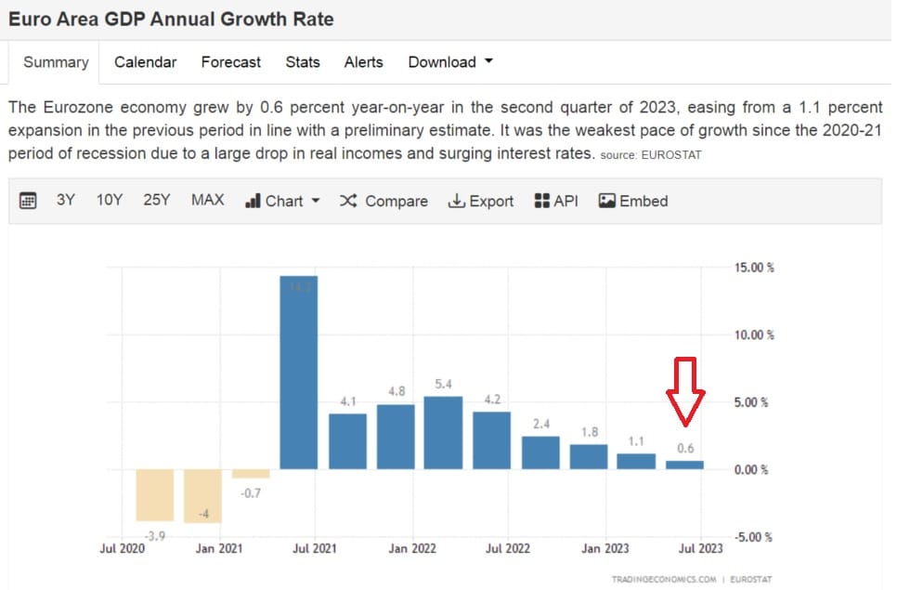
Task: Switch to the Calendar tab
Action: point(145,62)
